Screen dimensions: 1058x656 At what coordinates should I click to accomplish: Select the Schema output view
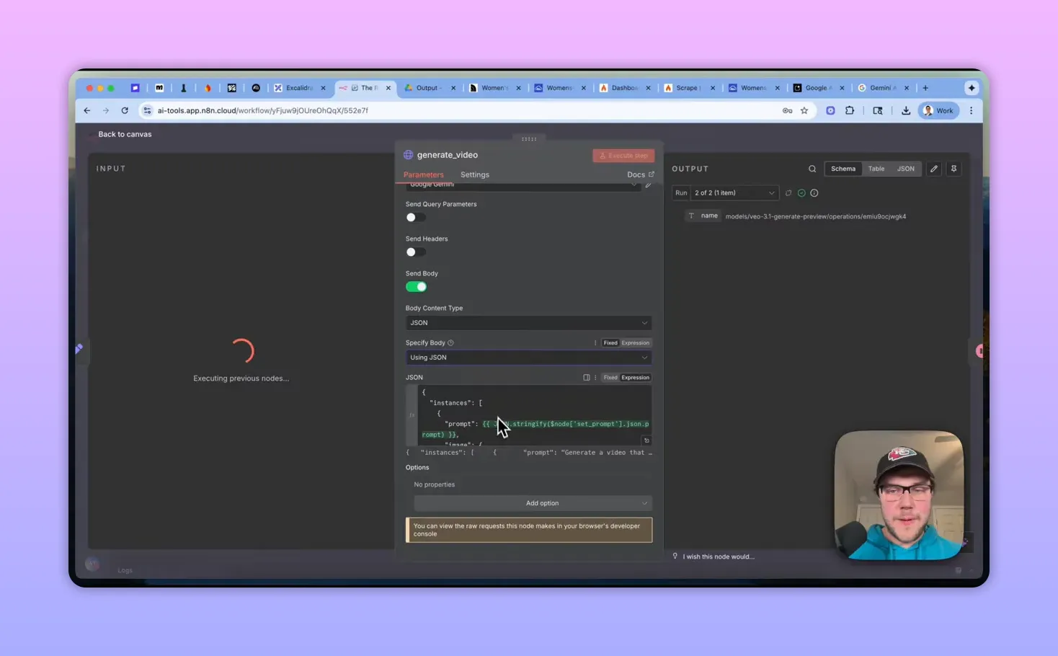(843, 169)
